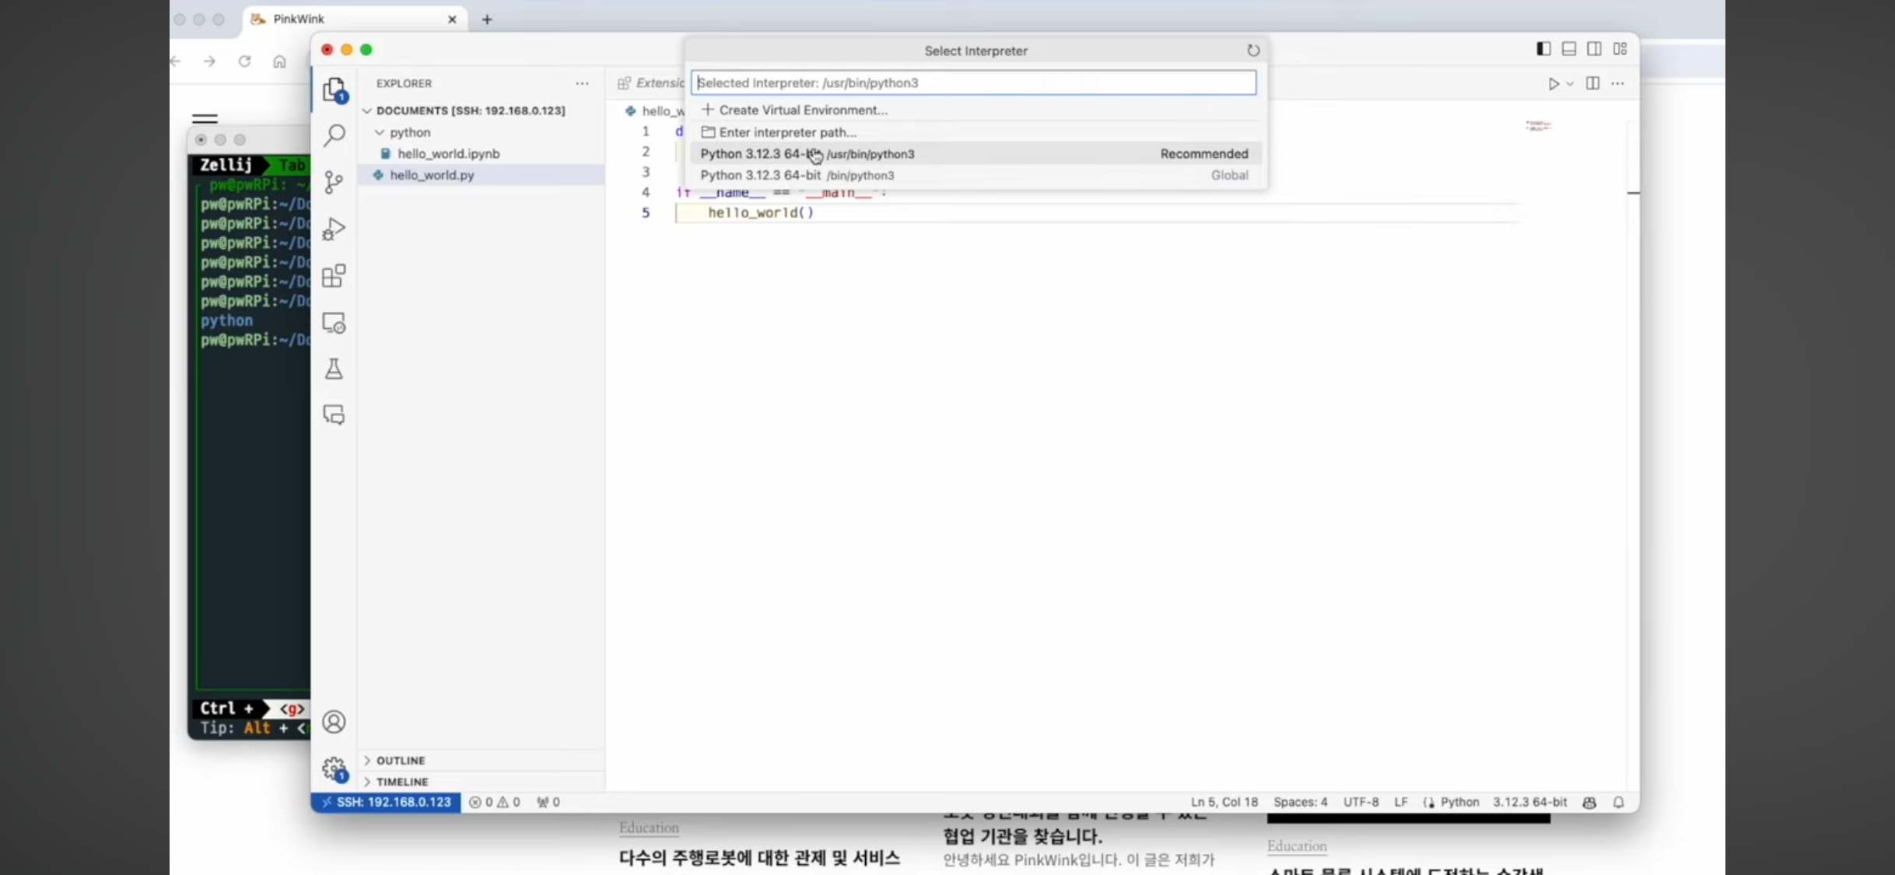The width and height of the screenshot is (1895, 875).
Task: Refresh the interpreter list
Action: [x=1252, y=51]
